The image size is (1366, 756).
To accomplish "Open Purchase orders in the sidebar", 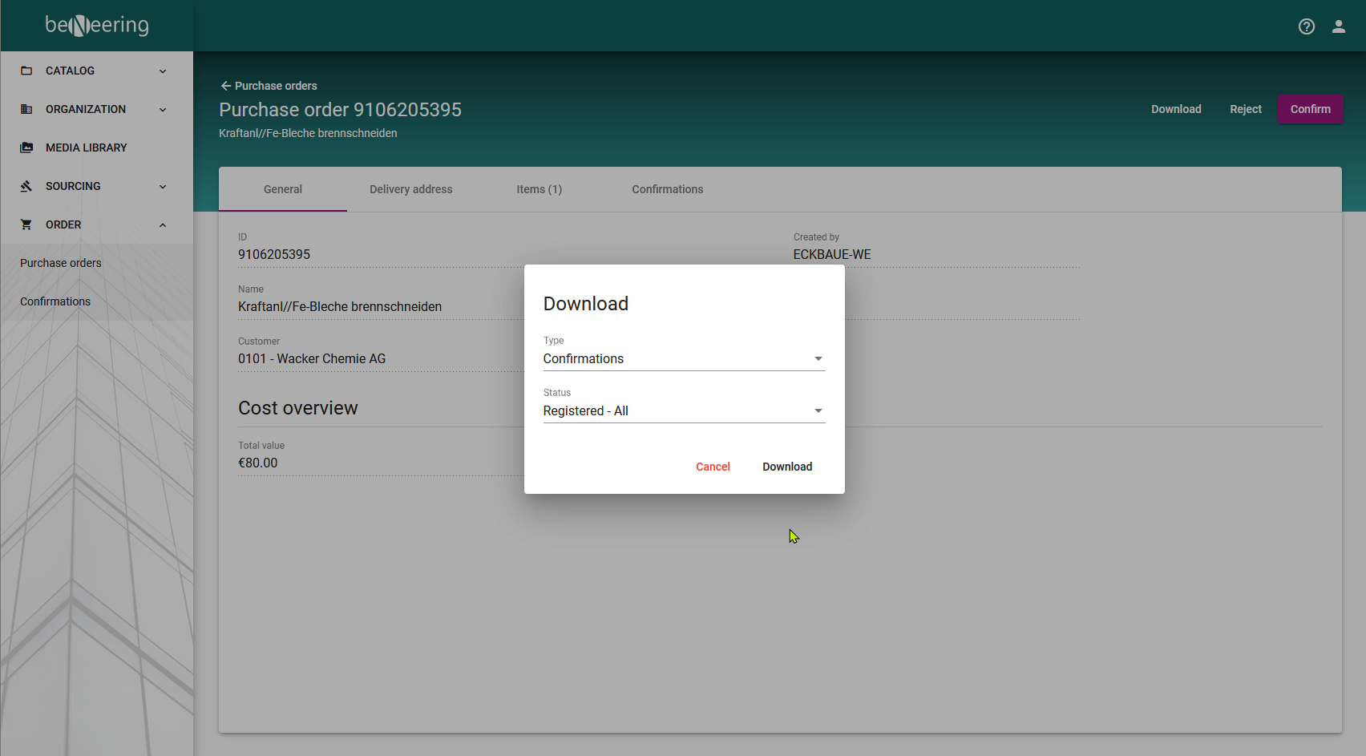I will (61, 263).
